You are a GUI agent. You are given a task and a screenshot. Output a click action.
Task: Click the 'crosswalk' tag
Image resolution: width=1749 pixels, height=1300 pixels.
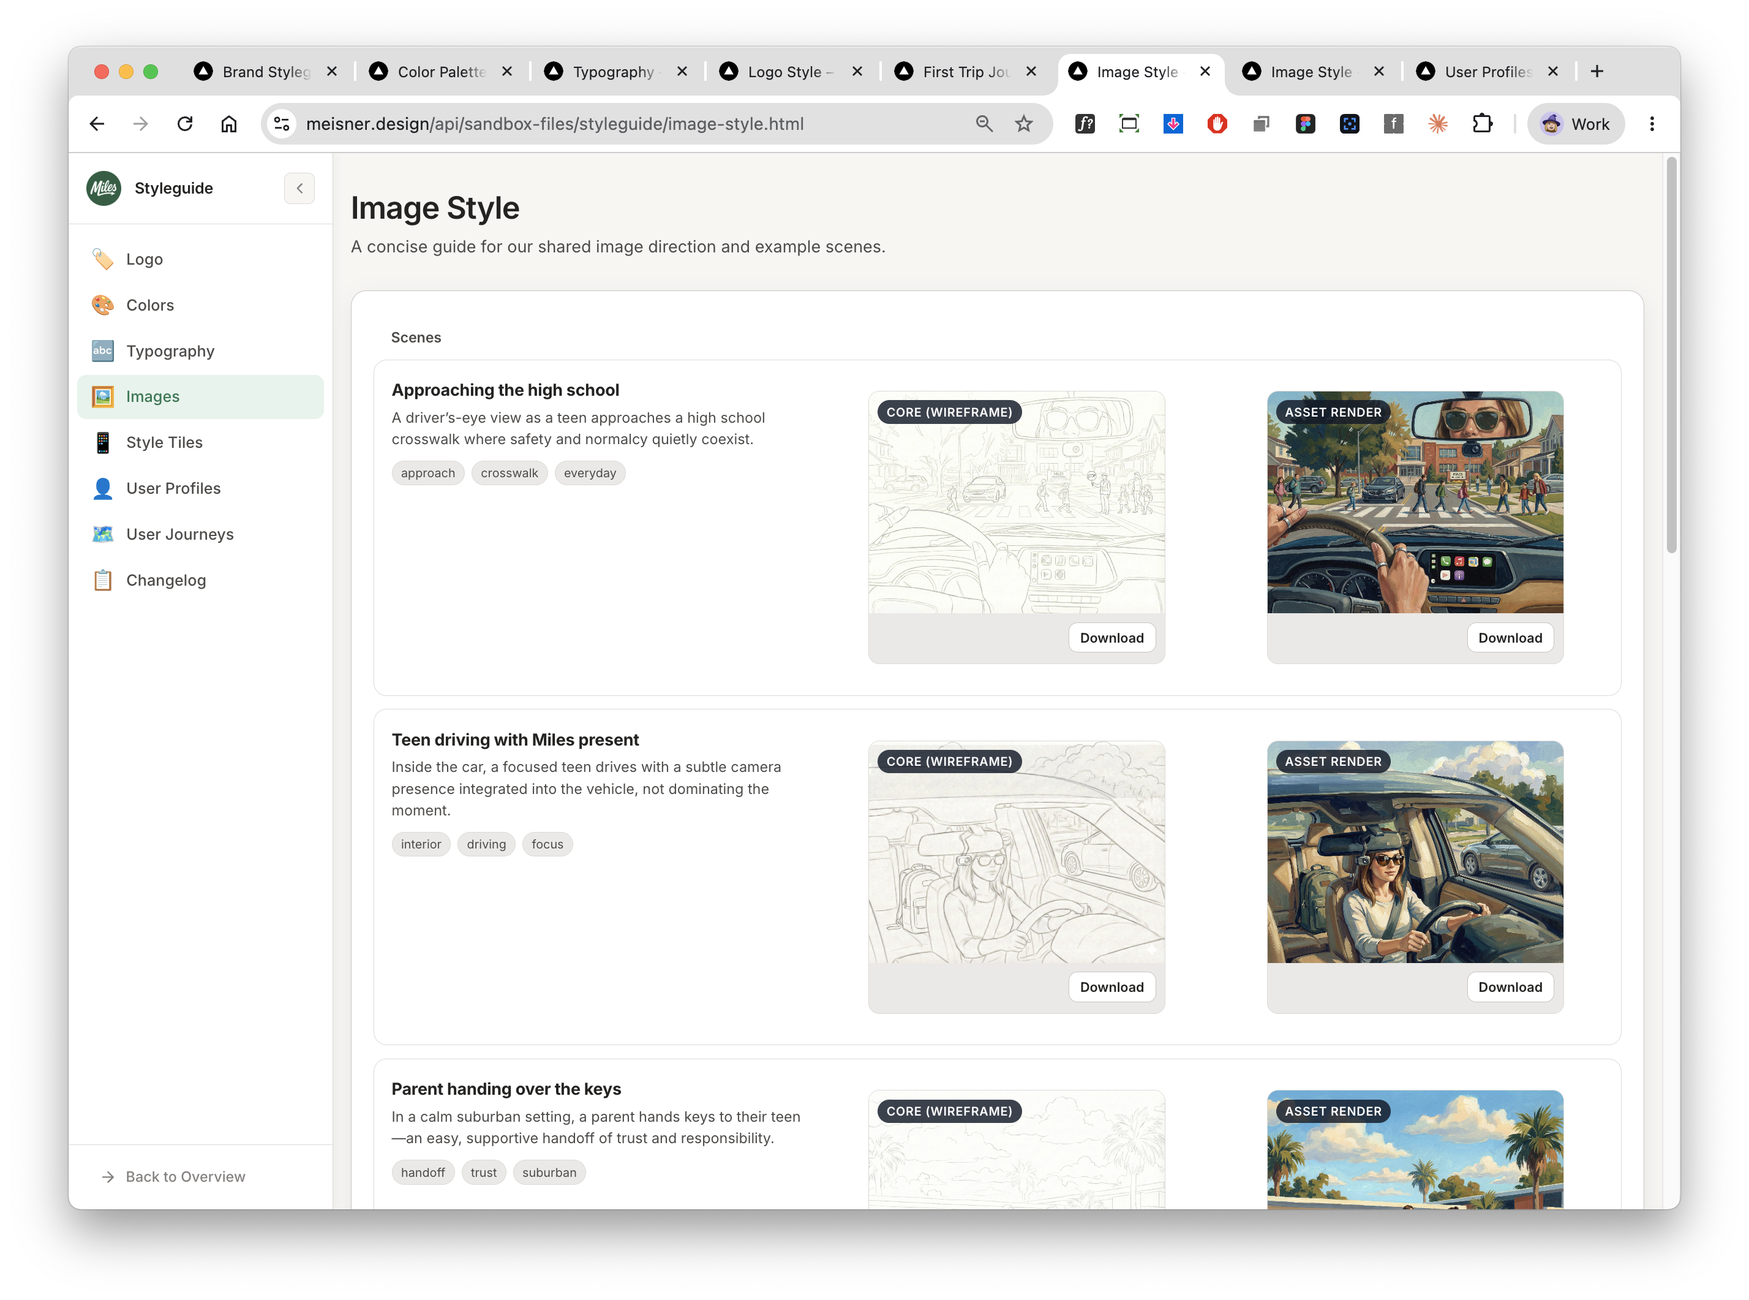tap(510, 473)
